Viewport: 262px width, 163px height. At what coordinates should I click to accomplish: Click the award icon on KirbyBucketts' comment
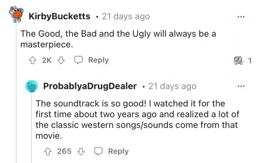coord(237,60)
